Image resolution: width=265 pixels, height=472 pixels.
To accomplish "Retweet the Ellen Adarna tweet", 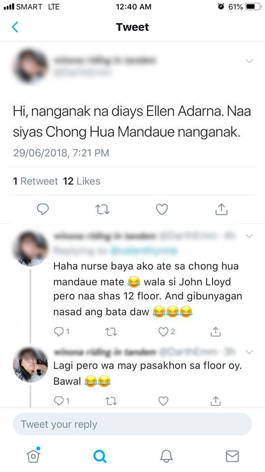I will tap(102, 209).
